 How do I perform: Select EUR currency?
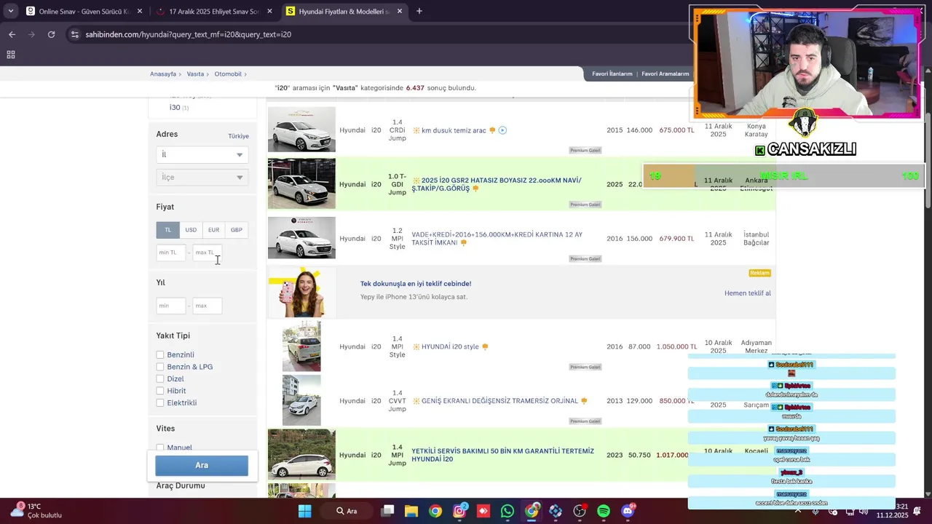[213, 230]
